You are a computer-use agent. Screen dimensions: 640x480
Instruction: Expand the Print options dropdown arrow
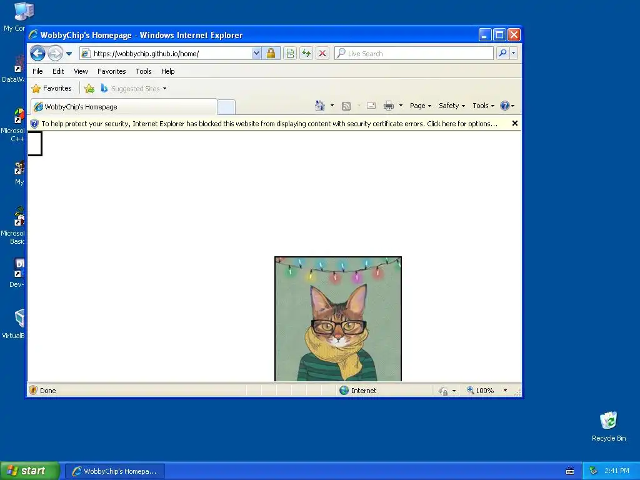401,106
